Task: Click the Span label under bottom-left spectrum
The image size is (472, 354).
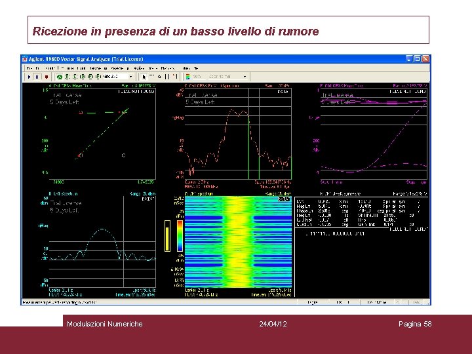Action: [144, 290]
